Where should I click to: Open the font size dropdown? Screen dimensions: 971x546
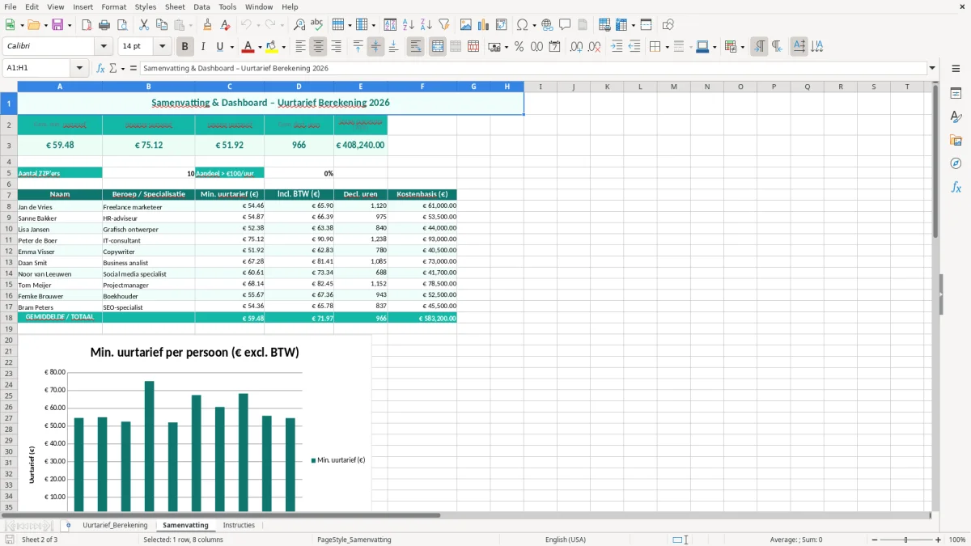coord(162,47)
